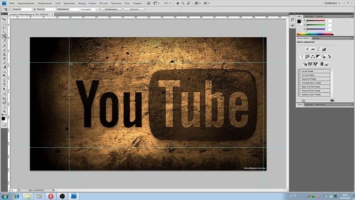
Task: Add a Photo Filter adjustment
Action: click(323, 57)
